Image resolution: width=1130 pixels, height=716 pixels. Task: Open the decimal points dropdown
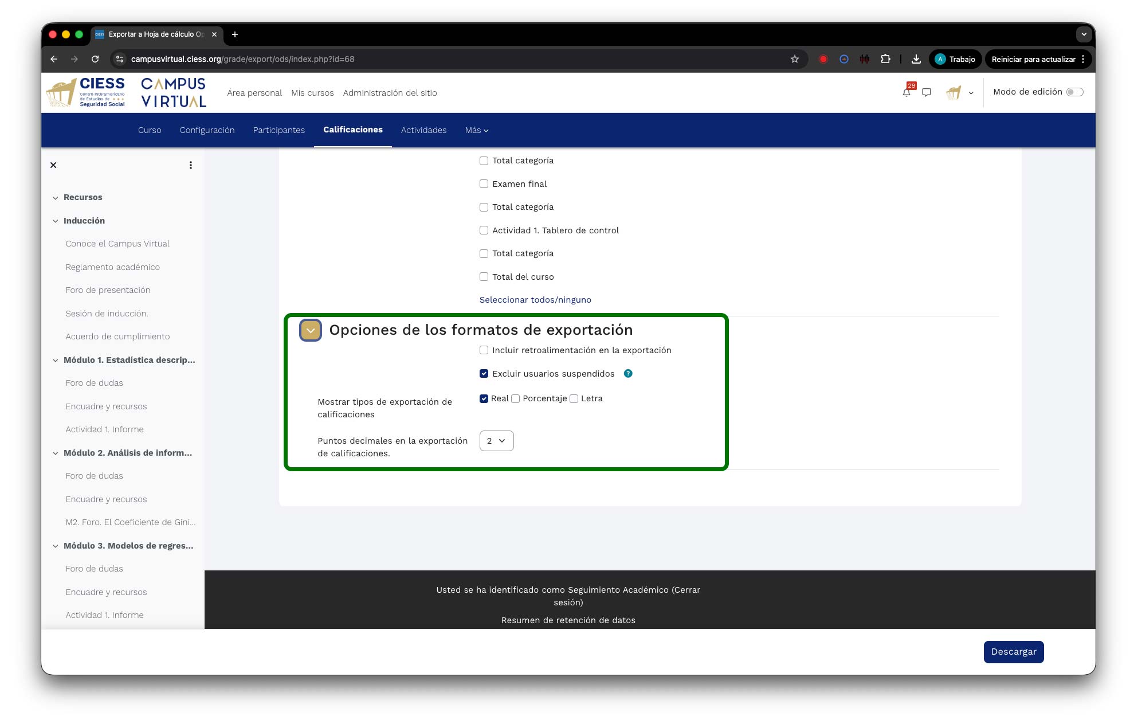pos(496,441)
